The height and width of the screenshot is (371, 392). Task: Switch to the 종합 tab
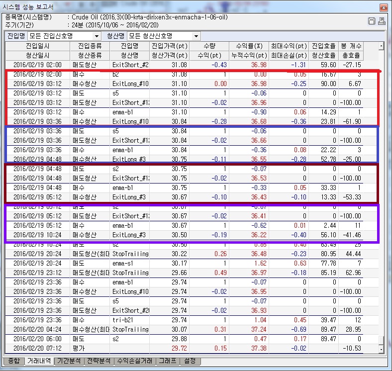coord(14,361)
